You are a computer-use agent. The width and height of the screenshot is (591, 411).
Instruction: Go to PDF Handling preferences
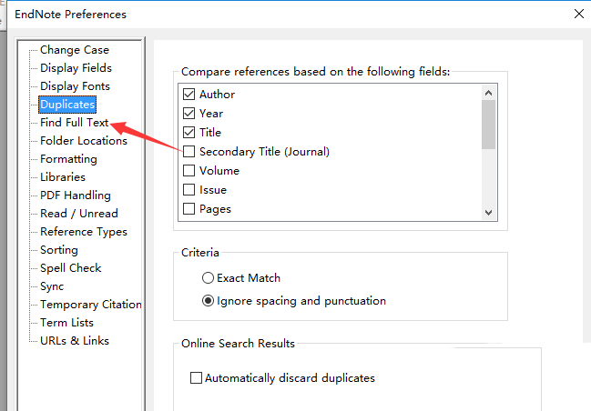click(x=75, y=195)
